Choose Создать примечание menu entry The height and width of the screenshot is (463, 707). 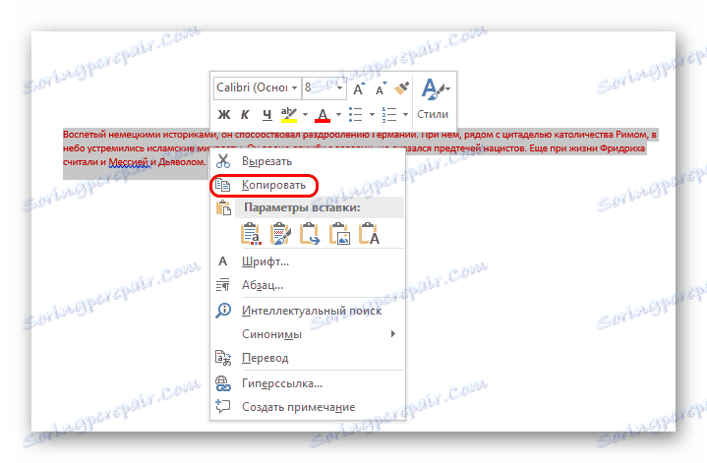[x=308, y=407]
